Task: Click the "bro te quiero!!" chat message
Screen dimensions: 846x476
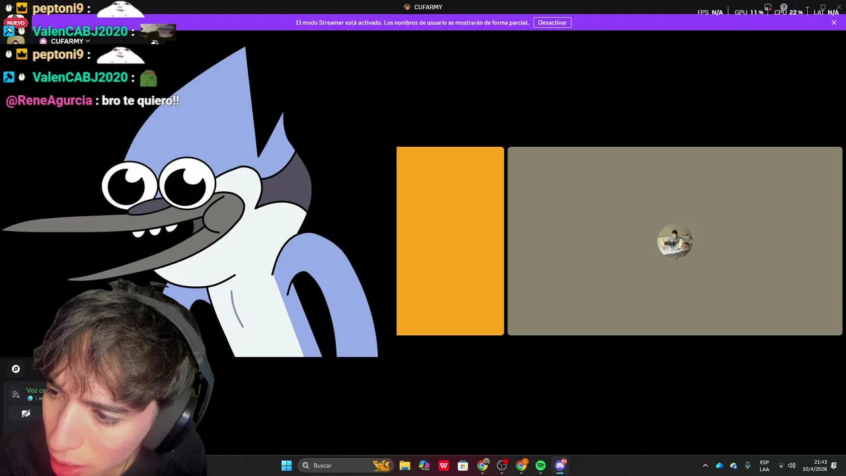Action: [x=141, y=100]
